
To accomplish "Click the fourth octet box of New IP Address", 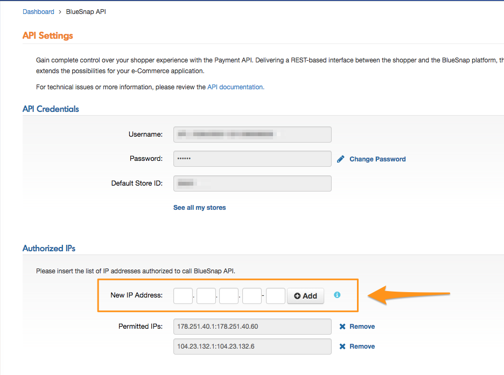I will tap(252, 296).
